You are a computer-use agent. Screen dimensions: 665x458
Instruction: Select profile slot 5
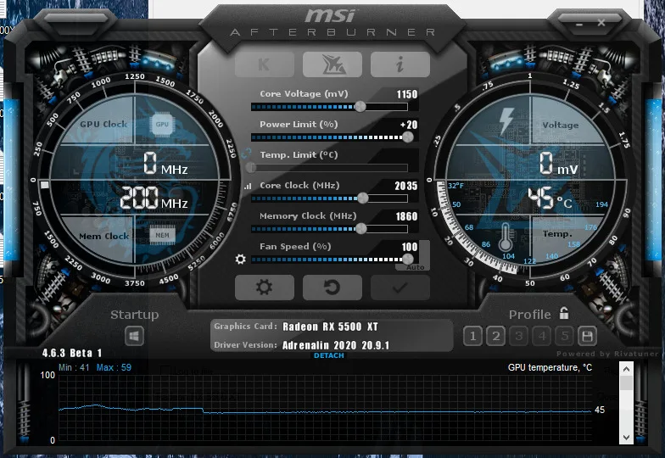click(565, 336)
